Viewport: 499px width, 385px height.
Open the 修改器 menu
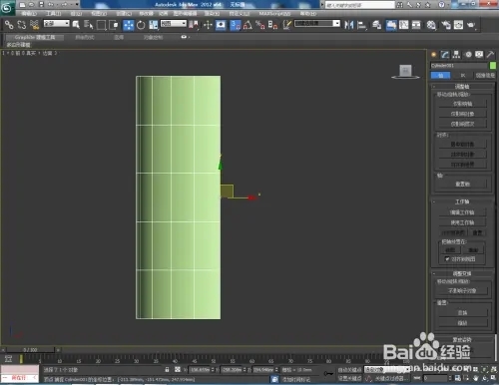click(146, 14)
